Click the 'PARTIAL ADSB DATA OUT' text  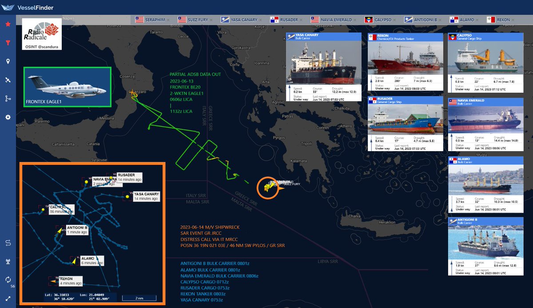coord(195,74)
